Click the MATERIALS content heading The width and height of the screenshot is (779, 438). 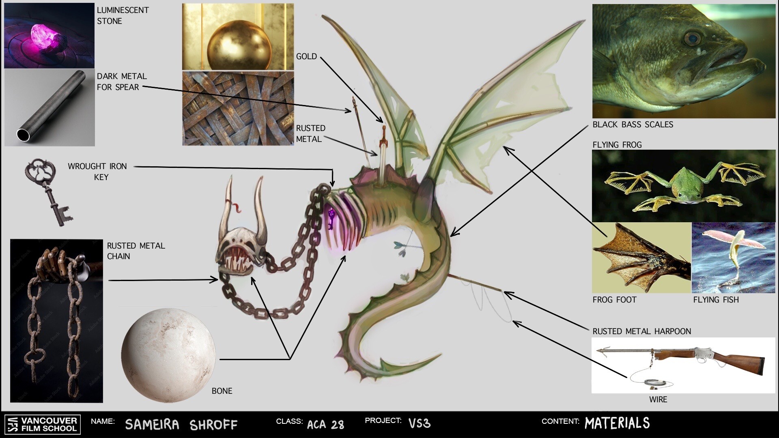(617, 423)
